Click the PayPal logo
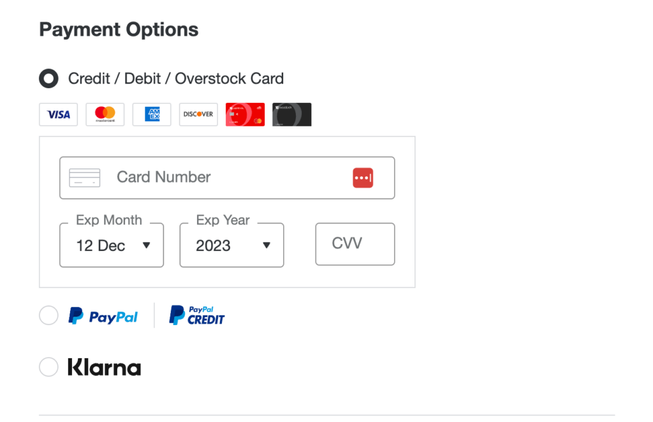653x422 pixels. 103,315
